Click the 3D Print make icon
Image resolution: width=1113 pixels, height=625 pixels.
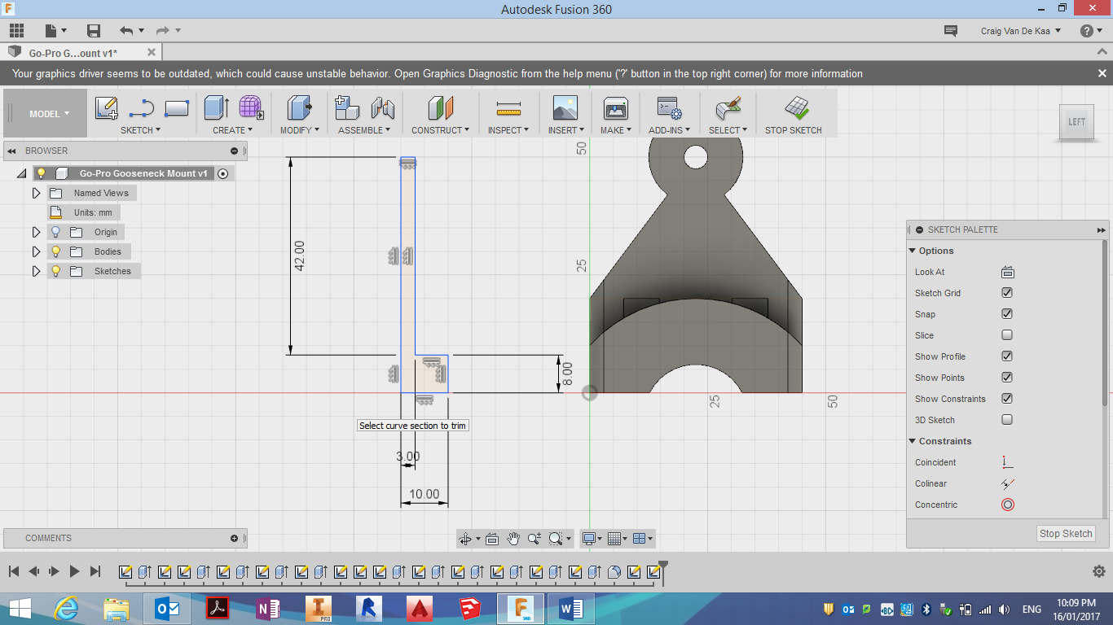tap(615, 108)
